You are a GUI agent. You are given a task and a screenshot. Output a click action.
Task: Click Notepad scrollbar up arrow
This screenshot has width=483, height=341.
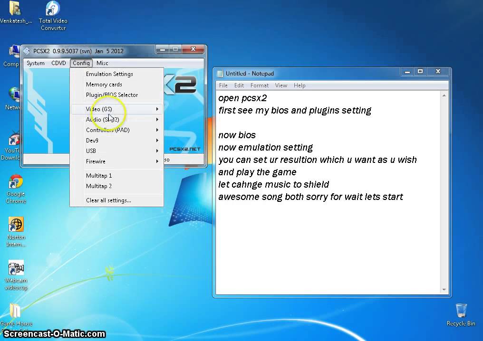coord(444,95)
